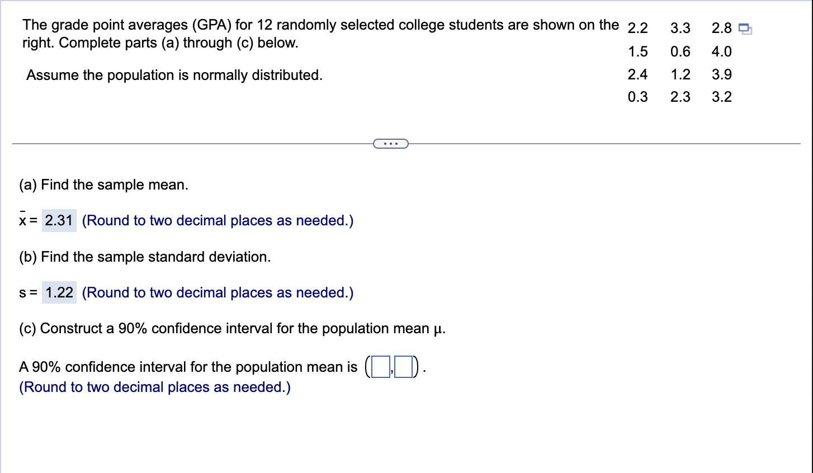Select part (c) confidence interval prompt text

(235, 328)
